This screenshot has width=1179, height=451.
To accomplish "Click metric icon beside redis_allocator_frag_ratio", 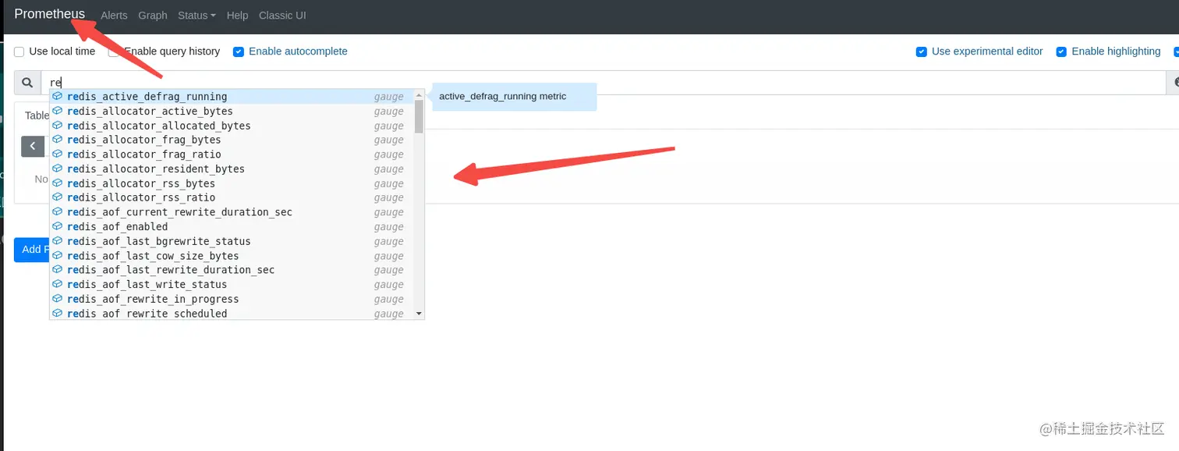I will coord(58,154).
